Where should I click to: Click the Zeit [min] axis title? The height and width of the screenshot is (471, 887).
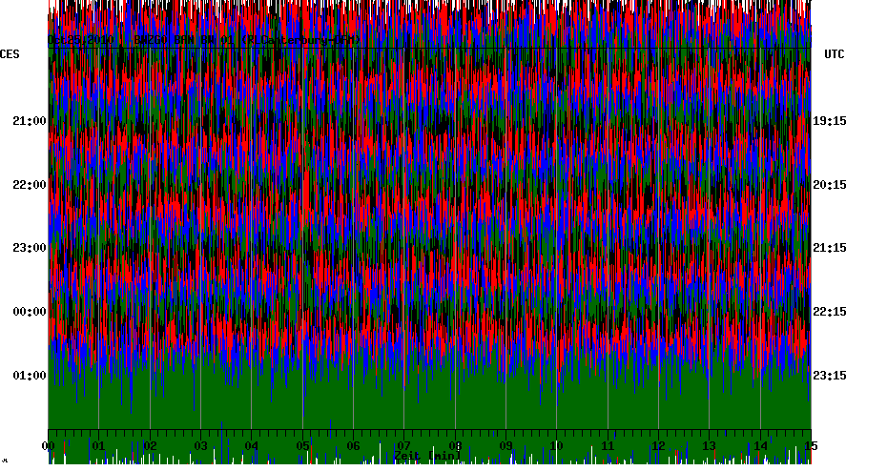[426, 457]
